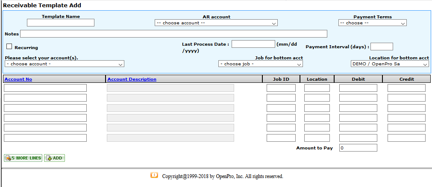Click the first row Job ID field
432x187 pixels.
[281, 88]
